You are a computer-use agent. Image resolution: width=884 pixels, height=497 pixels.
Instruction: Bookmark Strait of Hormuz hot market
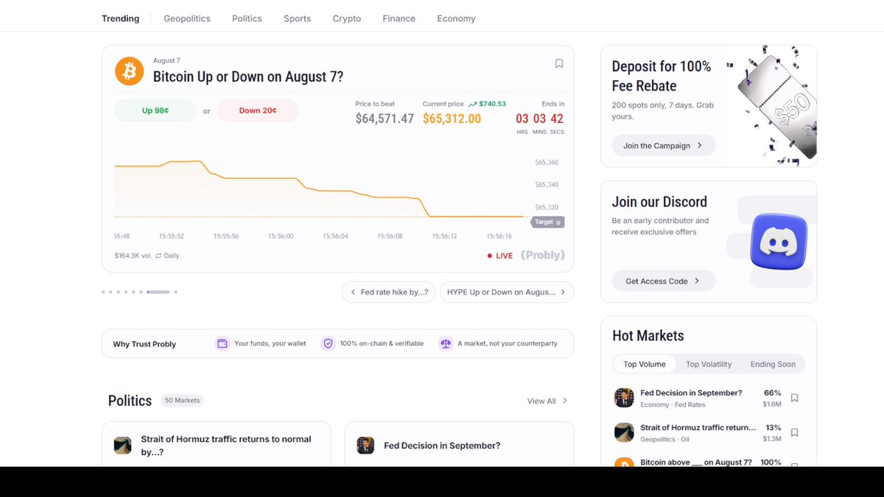[x=794, y=432]
